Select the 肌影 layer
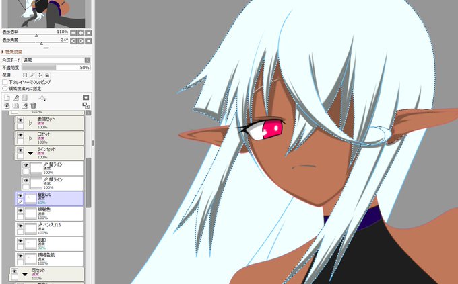458x284 pixels. [49, 244]
